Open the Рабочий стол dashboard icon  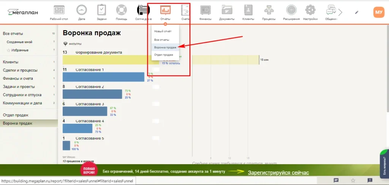(x=59, y=10)
